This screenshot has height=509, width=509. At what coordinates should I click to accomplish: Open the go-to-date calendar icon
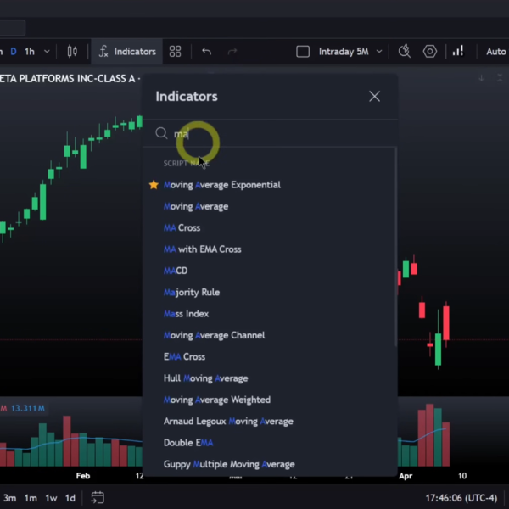pyautogui.click(x=98, y=497)
